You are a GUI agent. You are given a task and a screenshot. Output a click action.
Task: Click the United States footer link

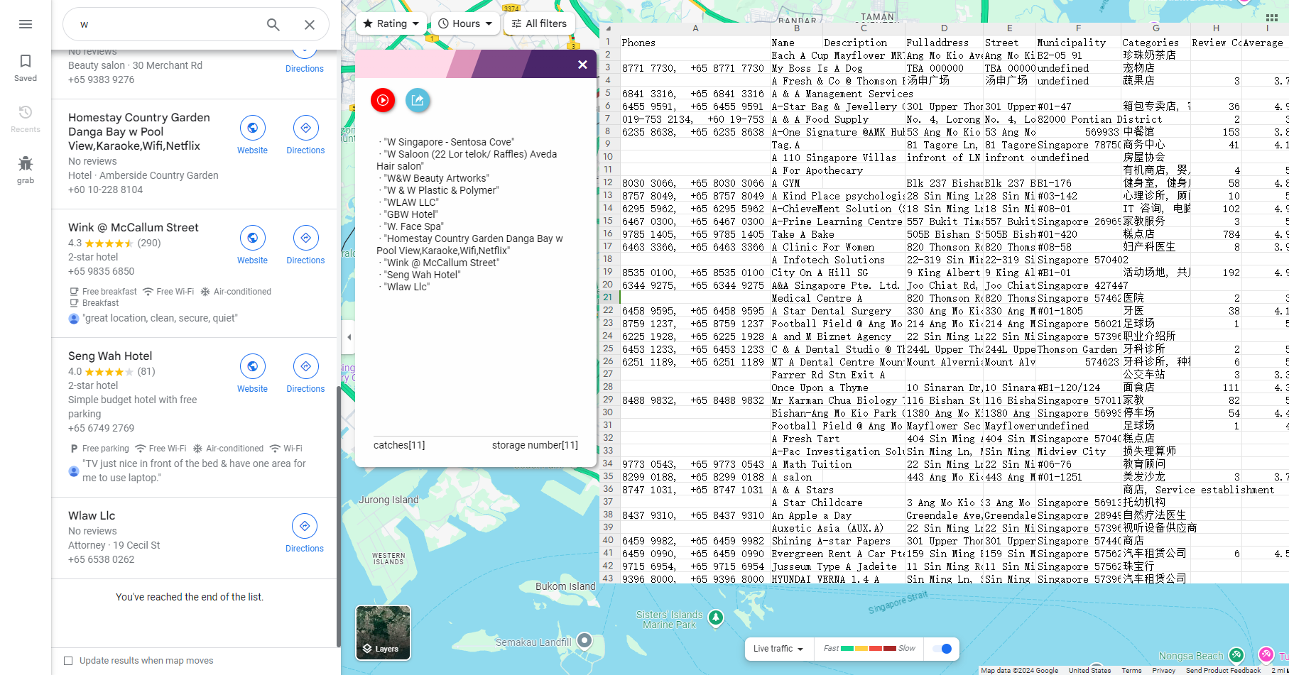pos(1089,670)
